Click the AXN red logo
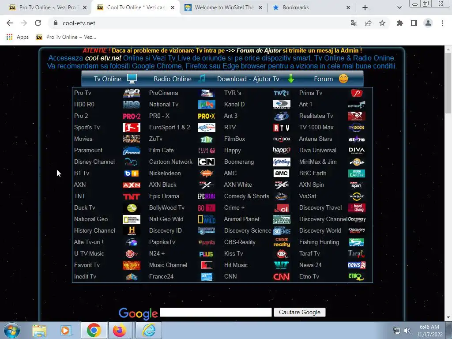The image size is (452, 339). coord(132,185)
